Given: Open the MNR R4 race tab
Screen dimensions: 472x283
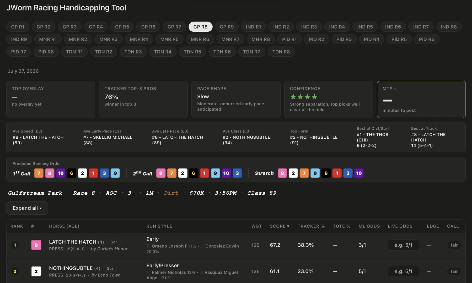Looking at the screenshot, I should [139, 39].
